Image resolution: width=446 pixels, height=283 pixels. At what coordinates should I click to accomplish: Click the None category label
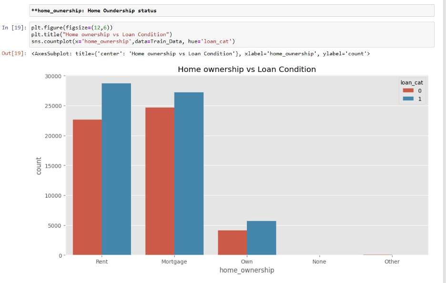319,261
